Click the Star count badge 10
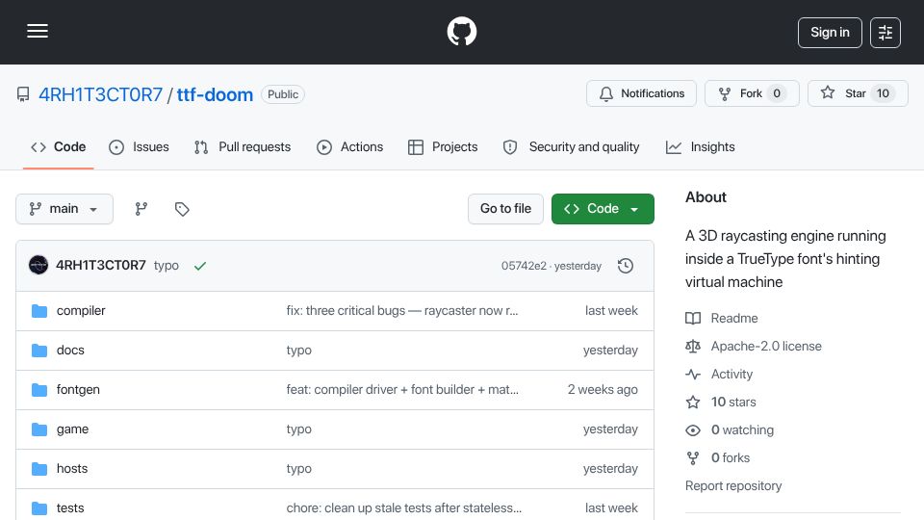This screenshot has width=924, height=520. pyautogui.click(x=883, y=93)
